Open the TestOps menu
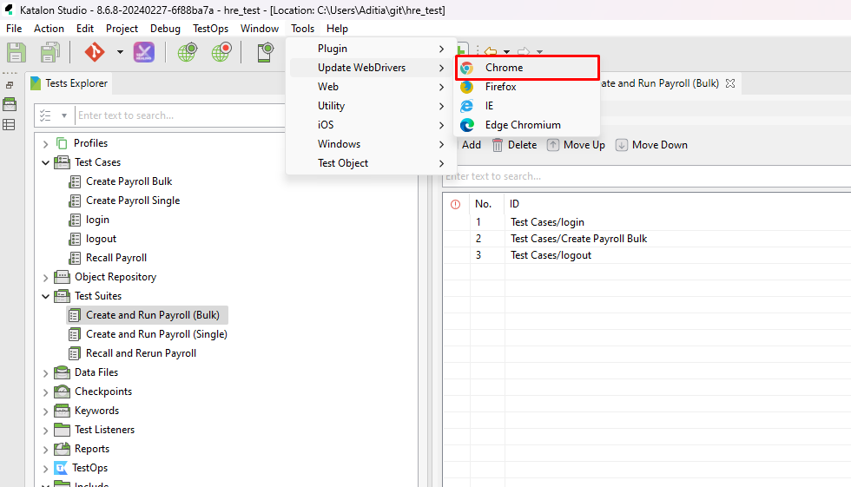This screenshot has height=487, width=851. pyautogui.click(x=210, y=28)
